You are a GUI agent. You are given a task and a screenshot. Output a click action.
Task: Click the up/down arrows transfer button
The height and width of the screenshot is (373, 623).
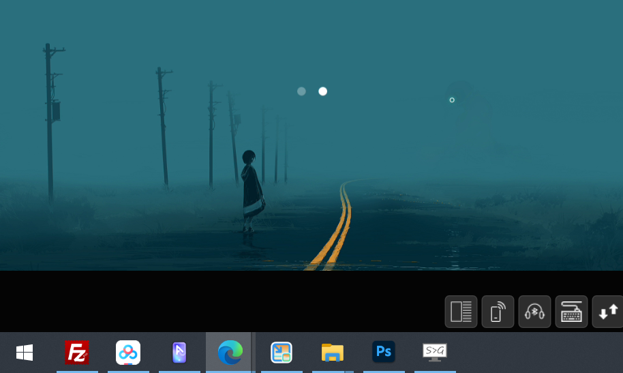coord(607,312)
